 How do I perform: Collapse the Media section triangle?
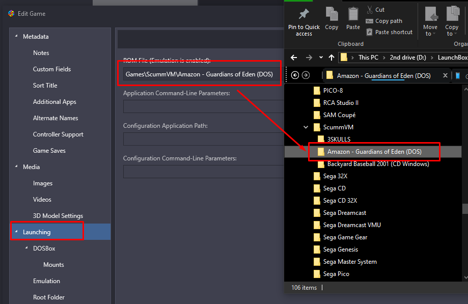16,167
